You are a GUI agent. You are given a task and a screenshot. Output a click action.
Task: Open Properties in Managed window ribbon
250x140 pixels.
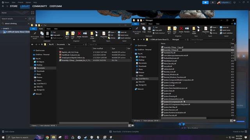point(206,30)
